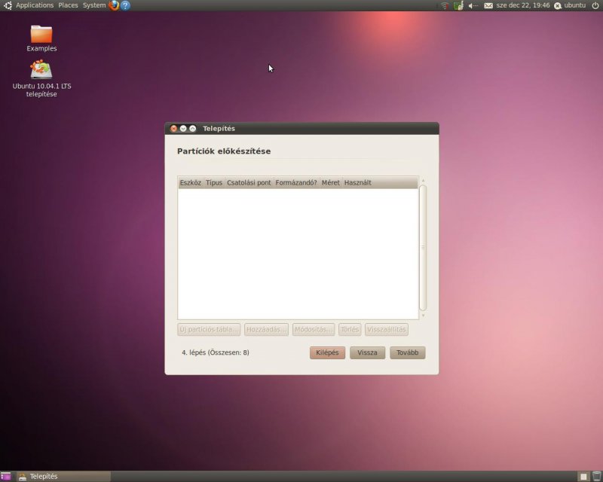
Task: Click the Törlés button
Action: (350, 329)
